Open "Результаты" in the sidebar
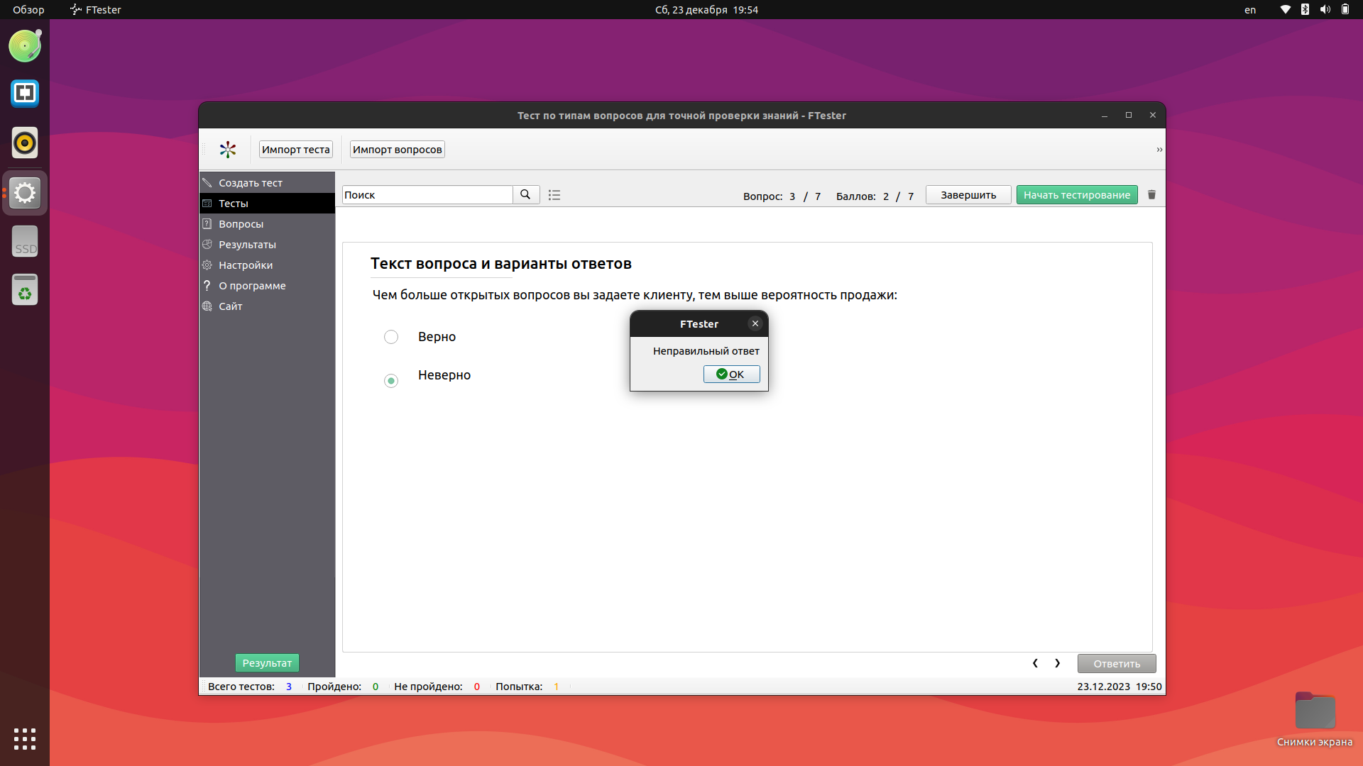The height and width of the screenshot is (766, 1363). click(x=247, y=245)
